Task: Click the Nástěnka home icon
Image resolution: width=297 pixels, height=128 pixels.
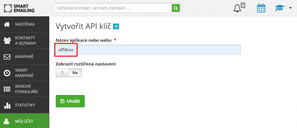Action: (x=7, y=24)
